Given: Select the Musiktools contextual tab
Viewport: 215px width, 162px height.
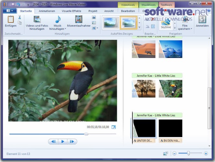Looking at the screenshot, I should coord(149,5).
